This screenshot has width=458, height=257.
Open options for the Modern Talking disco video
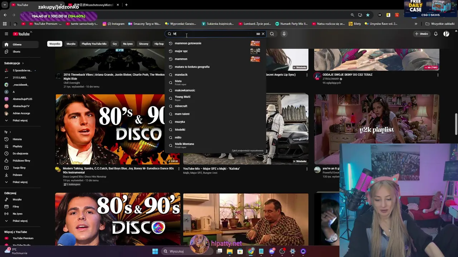click(x=179, y=169)
